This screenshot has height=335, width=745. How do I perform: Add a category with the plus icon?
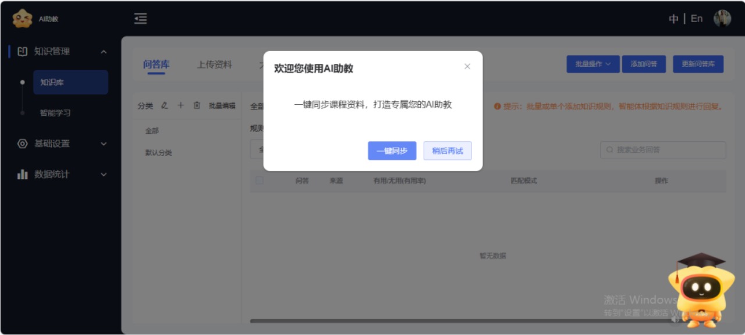180,105
